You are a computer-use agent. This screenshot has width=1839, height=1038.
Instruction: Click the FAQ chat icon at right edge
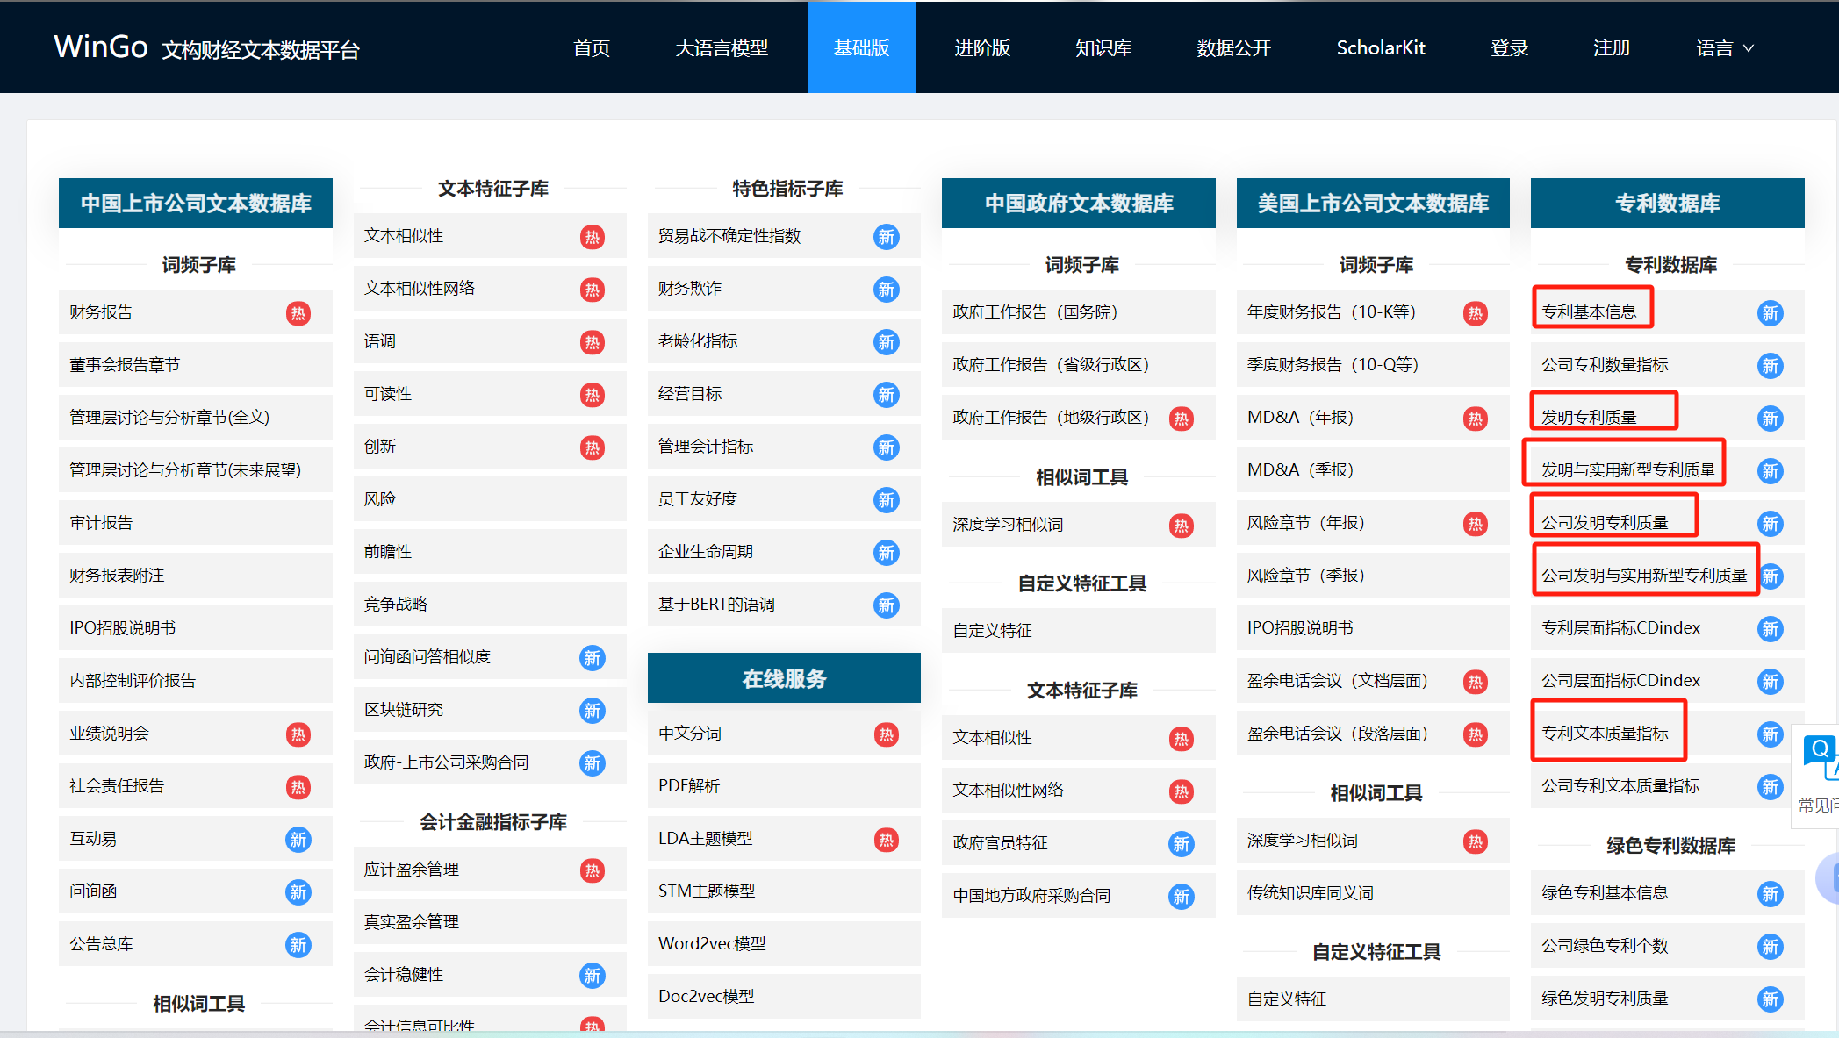1821,755
